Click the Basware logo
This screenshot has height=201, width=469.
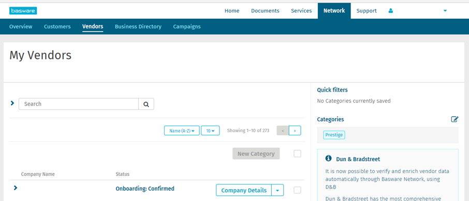23,11
